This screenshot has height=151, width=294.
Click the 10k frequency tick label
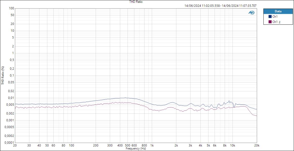point(233,145)
